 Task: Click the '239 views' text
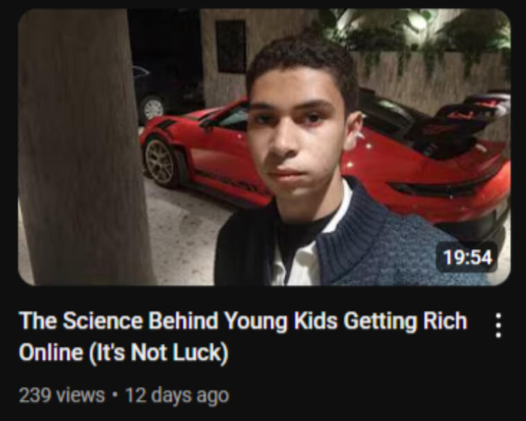click(62, 395)
